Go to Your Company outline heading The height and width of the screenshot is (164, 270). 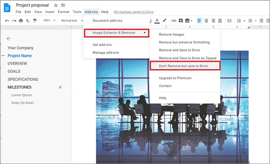(x=21, y=48)
